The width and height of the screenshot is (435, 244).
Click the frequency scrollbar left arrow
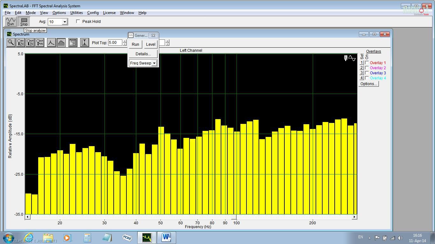click(x=28, y=217)
